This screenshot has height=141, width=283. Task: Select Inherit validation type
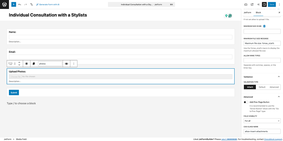pyautogui.click(x=250, y=87)
